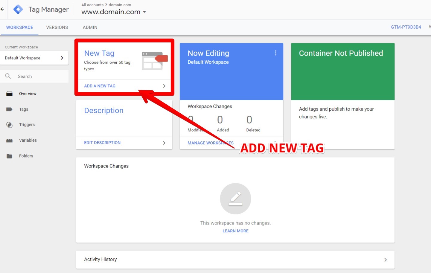Viewport: 431px width, 273px height.
Task: Open the Now Editing three-dot menu
Action: coord(275,53)
